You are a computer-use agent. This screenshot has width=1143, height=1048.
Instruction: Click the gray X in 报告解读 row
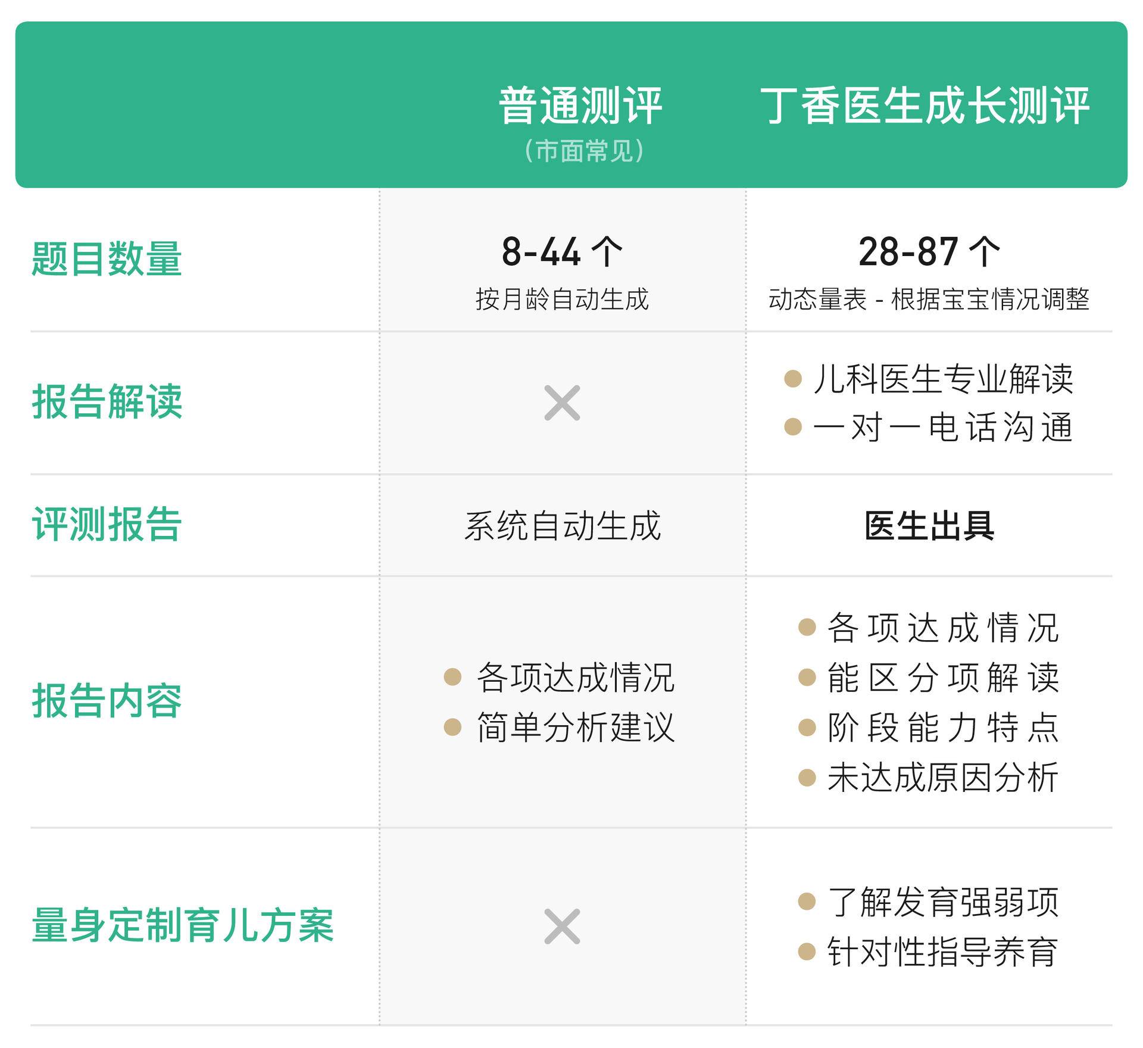562,403
